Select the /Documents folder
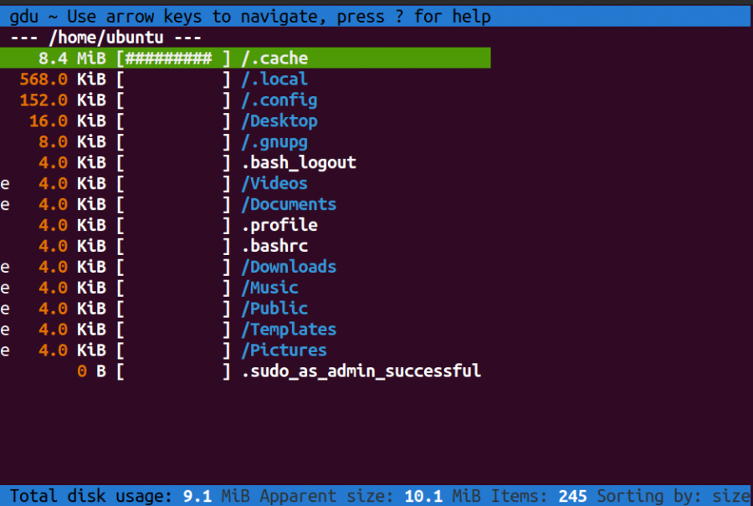The height and width of the screenshot is (506, 753). 289,205
